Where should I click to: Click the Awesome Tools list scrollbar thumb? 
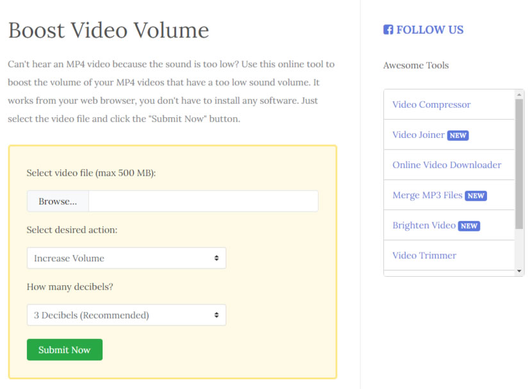(x=519, y=163)
